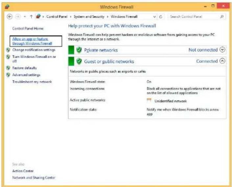Click green shield icon for Guest networks
This screenshot has width=232, height=187.
point(79,61)
